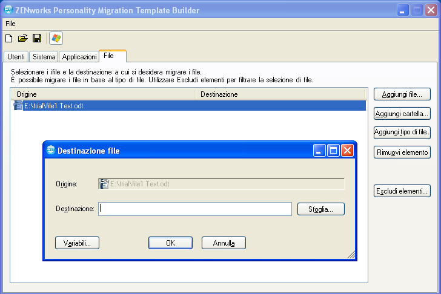
Task: Click the Aggiungi file... button
Action: click(x=402, y=94)
